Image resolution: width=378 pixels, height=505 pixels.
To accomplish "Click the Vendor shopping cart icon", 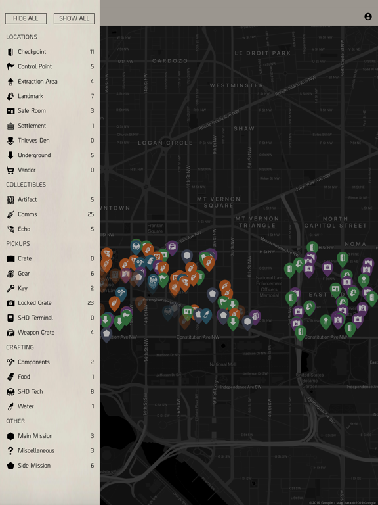I will (10, 170).
